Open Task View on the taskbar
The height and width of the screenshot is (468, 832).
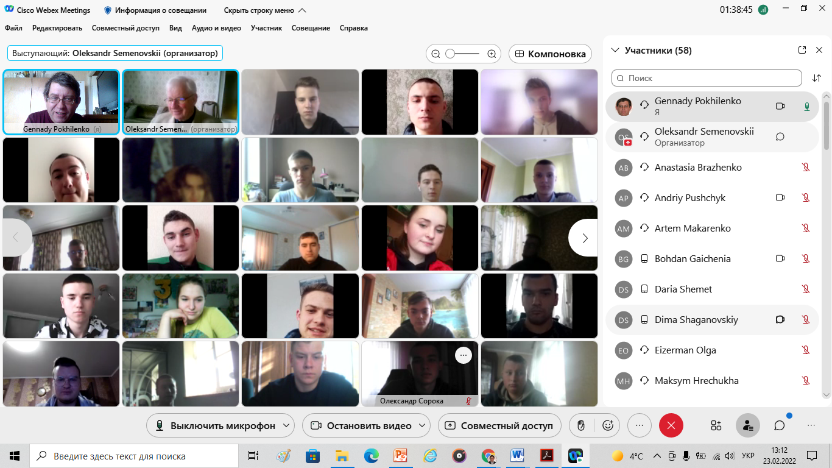253,456
